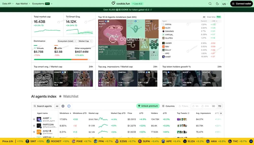Expand the Market Cap dominance dropdown
Image resolution: width=254 pixels, height=145 pixels.
click(85, 41)
